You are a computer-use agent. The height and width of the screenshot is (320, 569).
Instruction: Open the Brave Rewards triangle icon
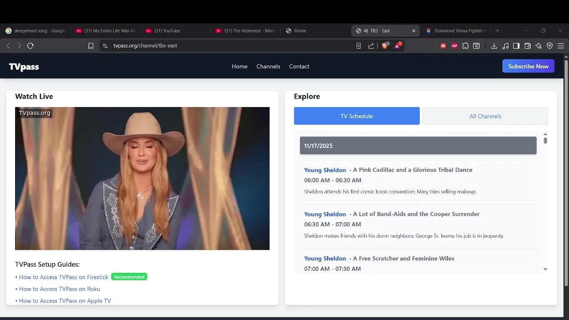398,45
